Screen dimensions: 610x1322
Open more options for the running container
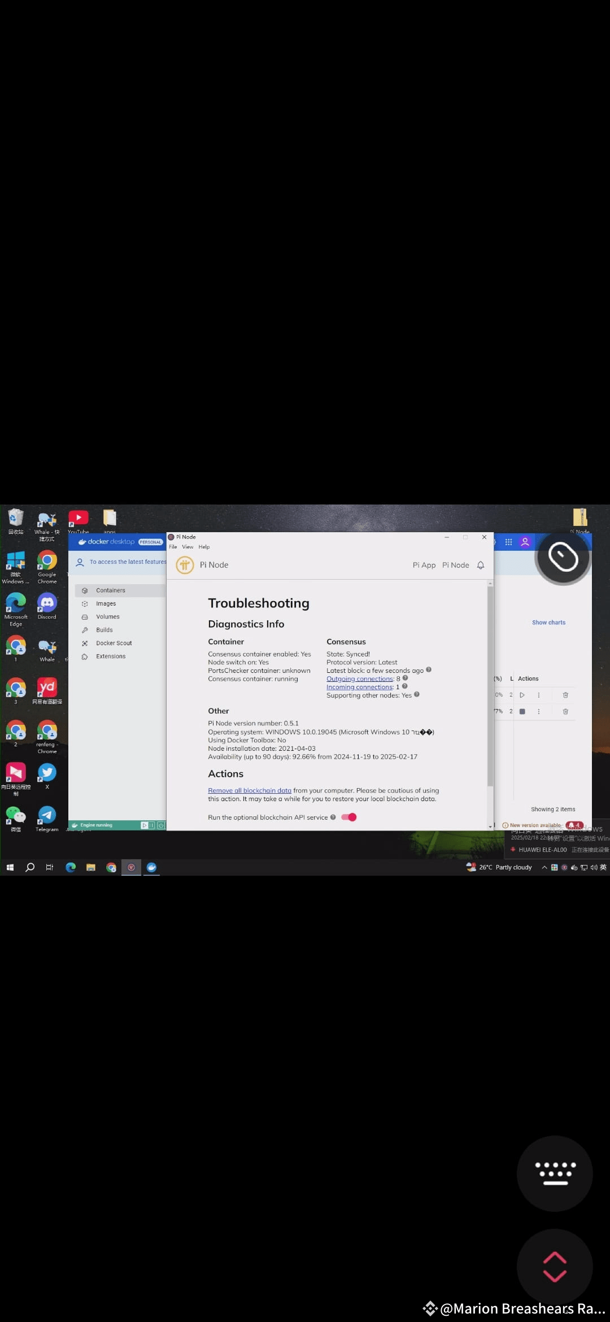(x=539, y=712)
